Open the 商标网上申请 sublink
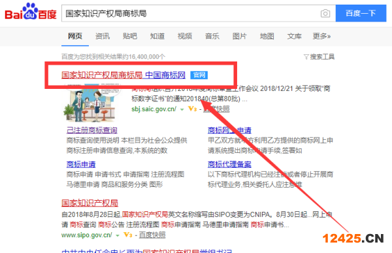 (x=229, y=130)
